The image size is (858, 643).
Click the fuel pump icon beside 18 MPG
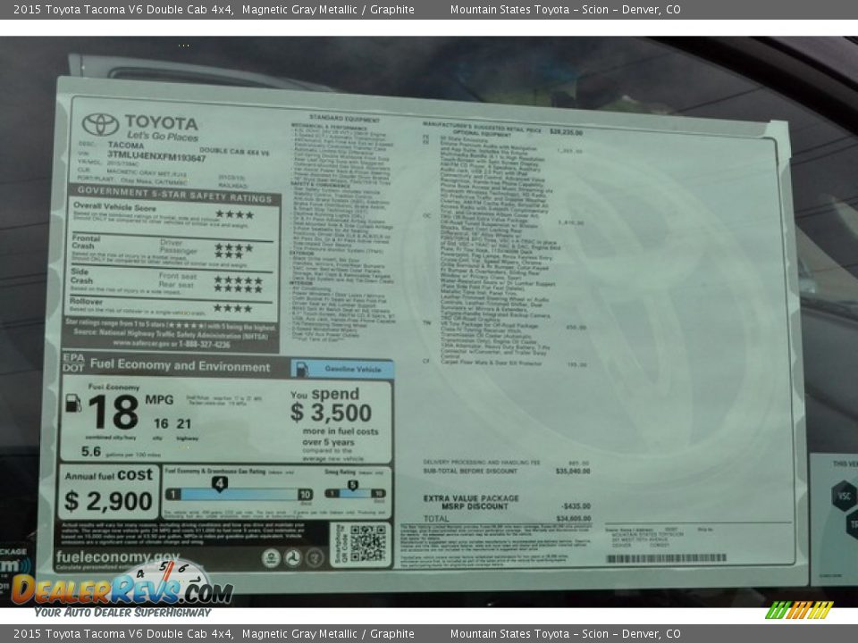coord(73,403)
